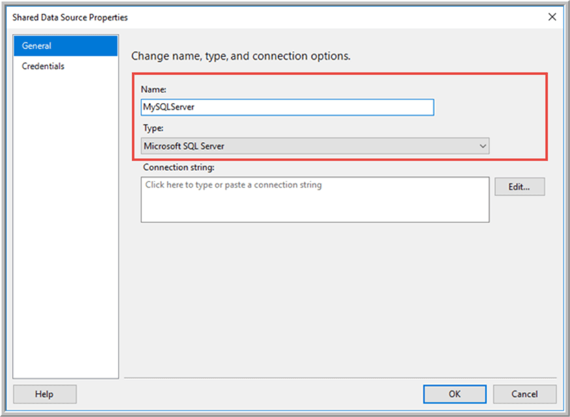Open the Type combo box showing Microsoft SQL Server
The height and width of the screenshot is (417, 570).
[314, 146]
